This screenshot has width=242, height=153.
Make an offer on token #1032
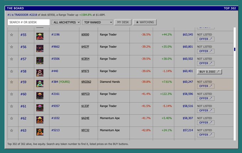[x=206, y=123]
